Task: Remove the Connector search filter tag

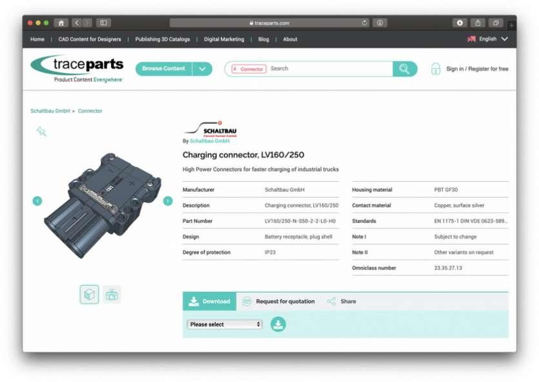Action: [x=235, y=69]
